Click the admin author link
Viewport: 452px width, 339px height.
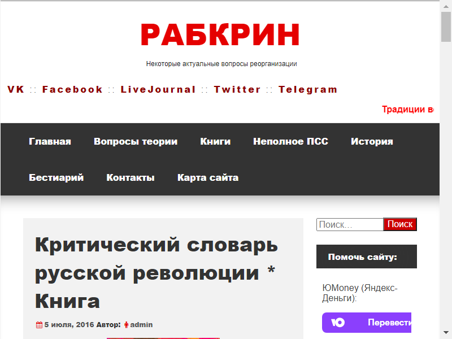141,325
